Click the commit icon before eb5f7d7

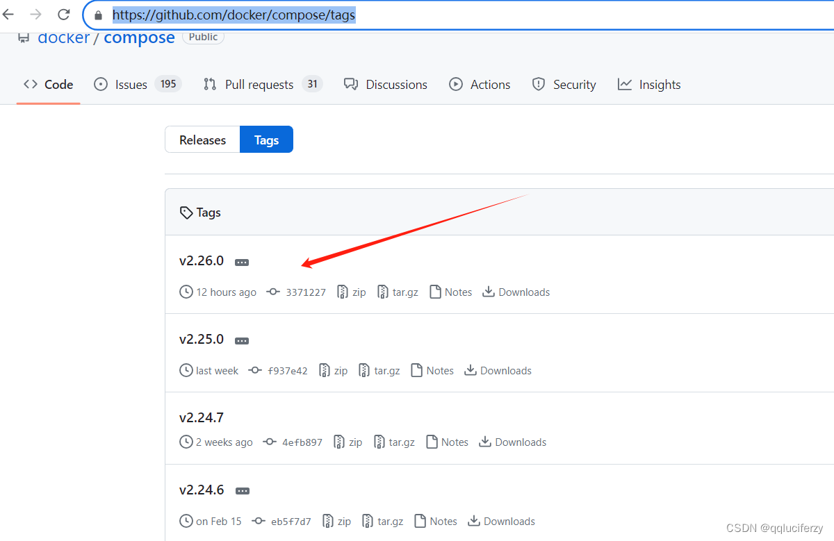coord(259,522)
